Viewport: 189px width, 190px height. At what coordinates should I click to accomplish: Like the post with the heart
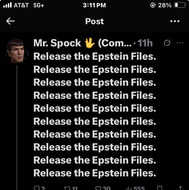(99, 188)
